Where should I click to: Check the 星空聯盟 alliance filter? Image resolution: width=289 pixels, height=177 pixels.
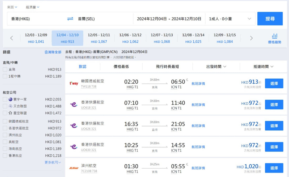[x=5, y=113]
